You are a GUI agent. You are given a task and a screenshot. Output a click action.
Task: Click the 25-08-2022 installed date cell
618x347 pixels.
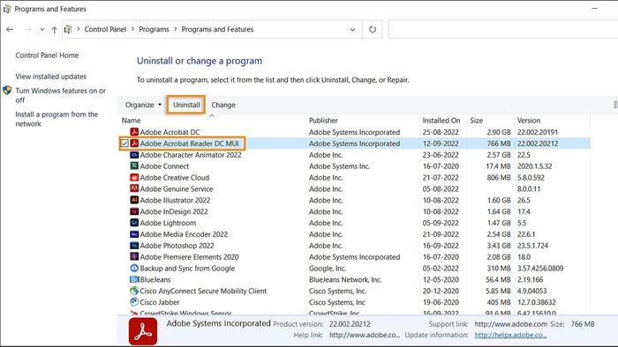tap(441, 132)
